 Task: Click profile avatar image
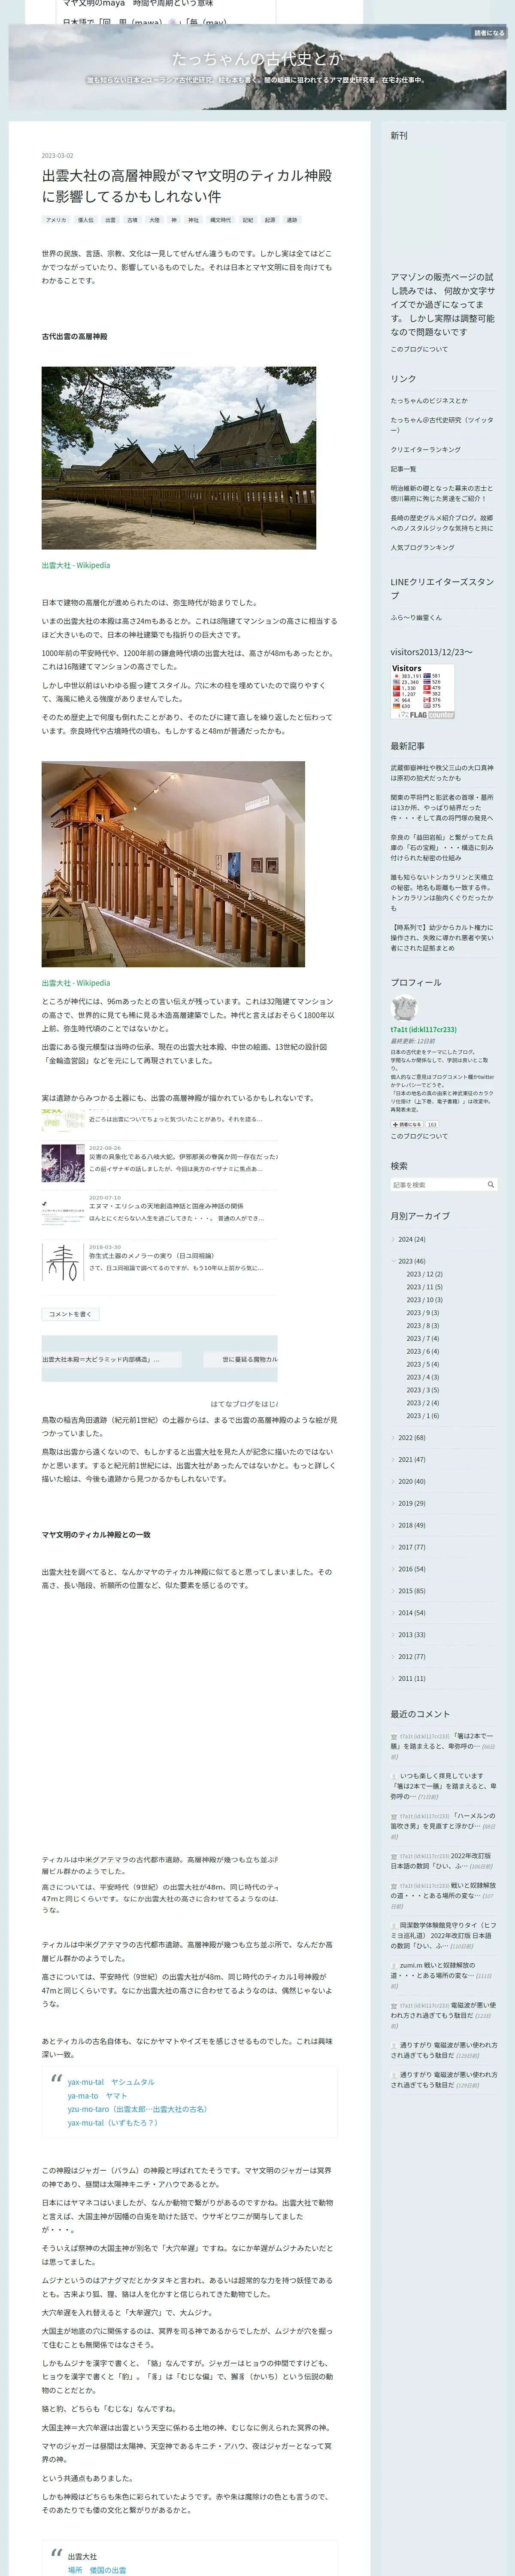tap(404, 1008)
